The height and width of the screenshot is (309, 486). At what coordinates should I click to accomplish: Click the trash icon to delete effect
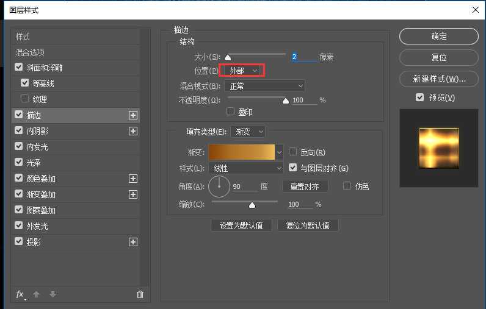tap(140, 294)
